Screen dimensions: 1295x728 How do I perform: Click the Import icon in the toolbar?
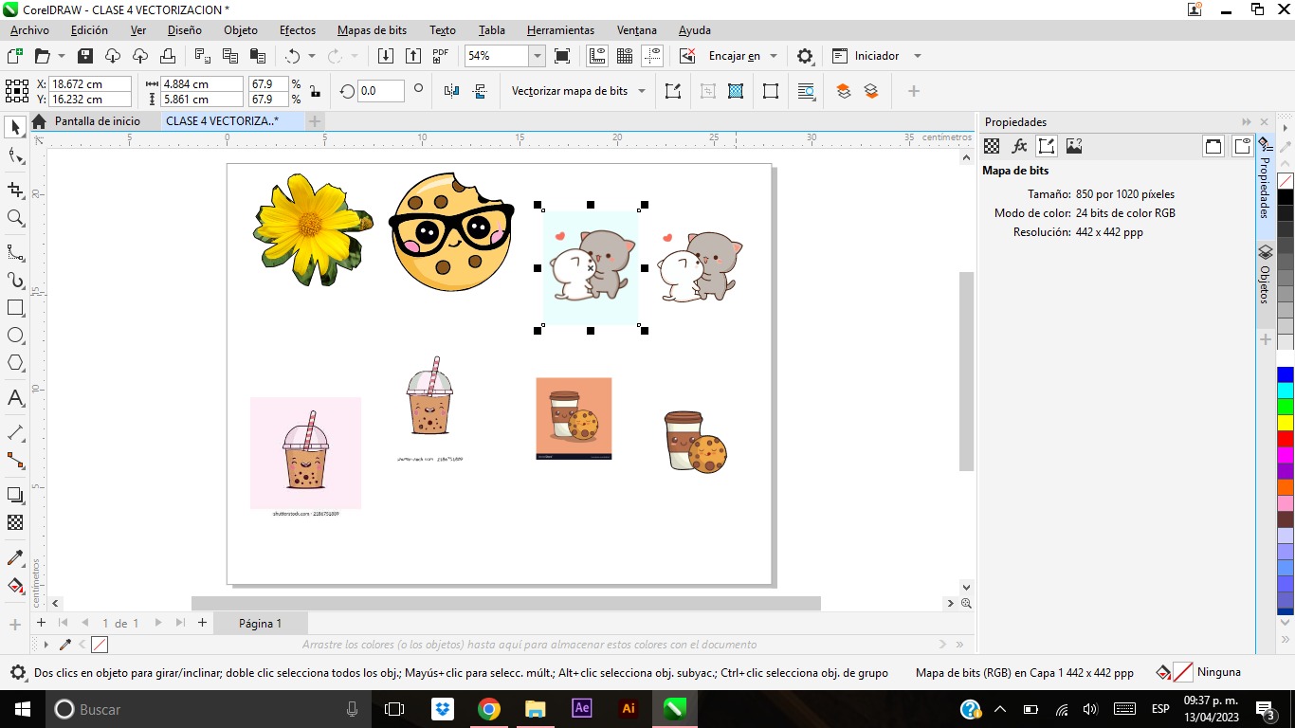pyautogui.click(x=386, y=56)
